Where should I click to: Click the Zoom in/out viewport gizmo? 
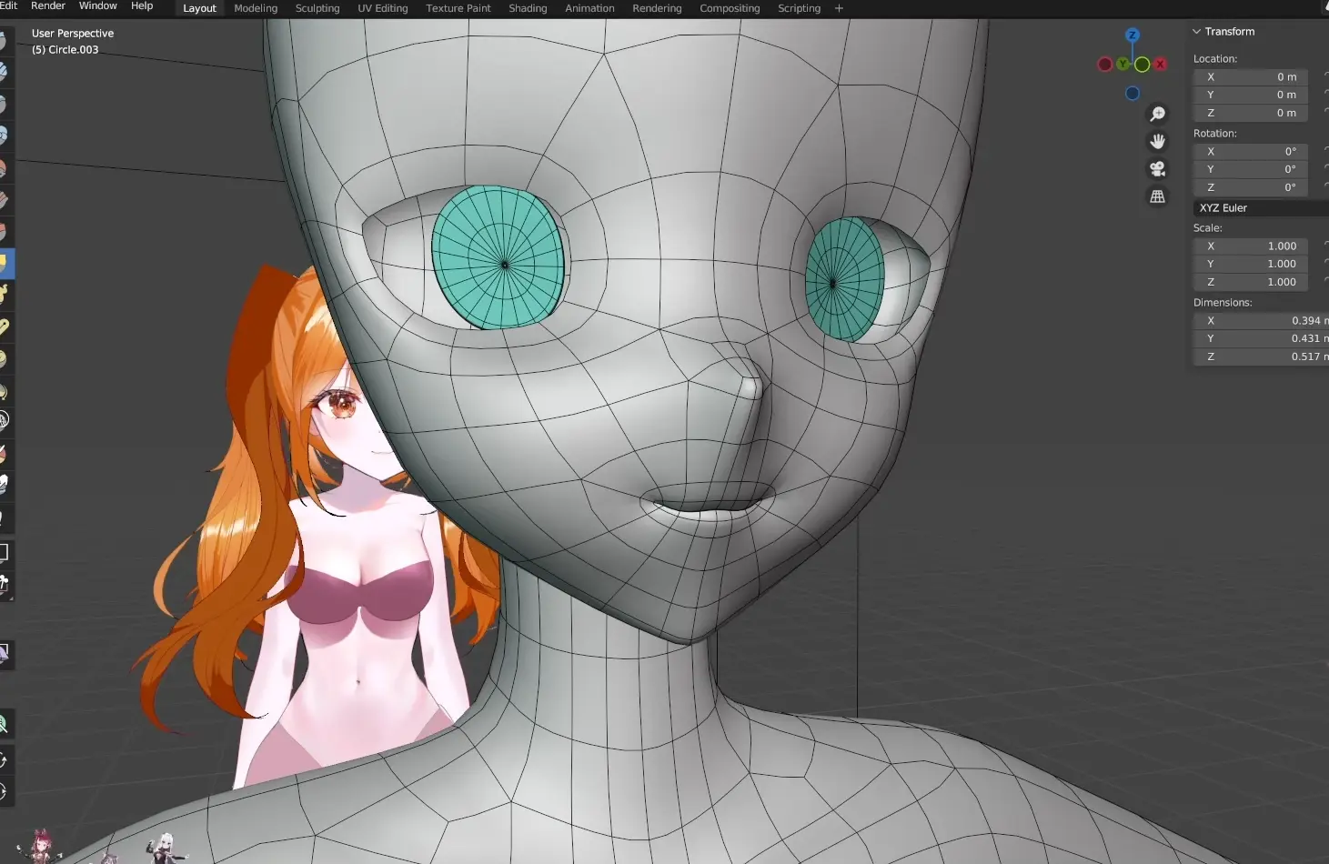(1157, 115)
